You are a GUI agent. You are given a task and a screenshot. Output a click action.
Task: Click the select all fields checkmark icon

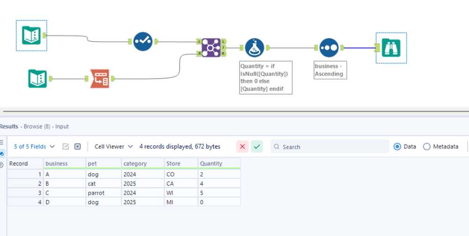point(66,147)
